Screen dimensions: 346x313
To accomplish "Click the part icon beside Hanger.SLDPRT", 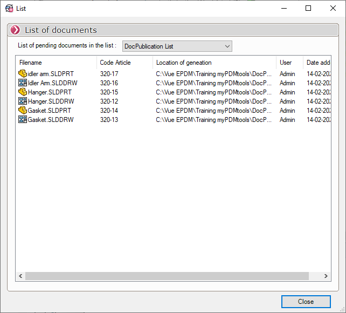I will 23,92.
